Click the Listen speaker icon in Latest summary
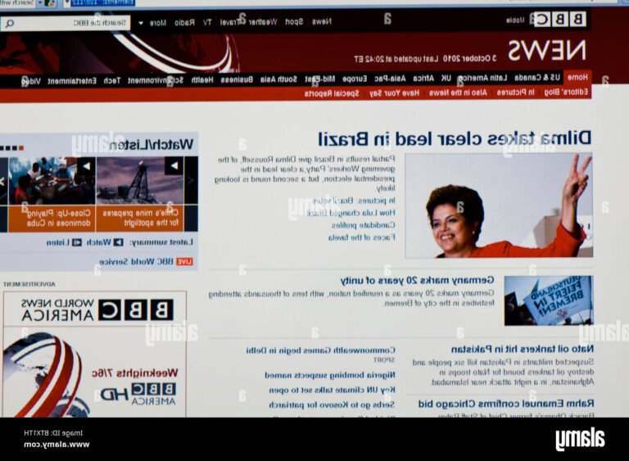Image resolution: width=629 pixels, height=461 pixels. (x=77, y=242)
